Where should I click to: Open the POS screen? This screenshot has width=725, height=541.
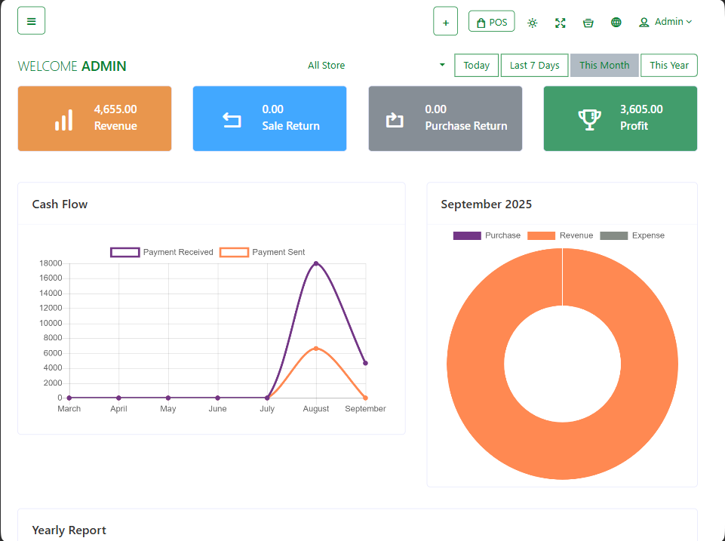(491, 22)
